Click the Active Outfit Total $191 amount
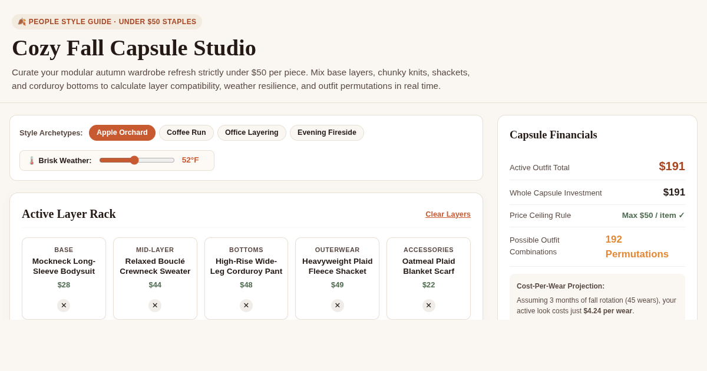Screen dimensions: 707x371 [672, 167]
